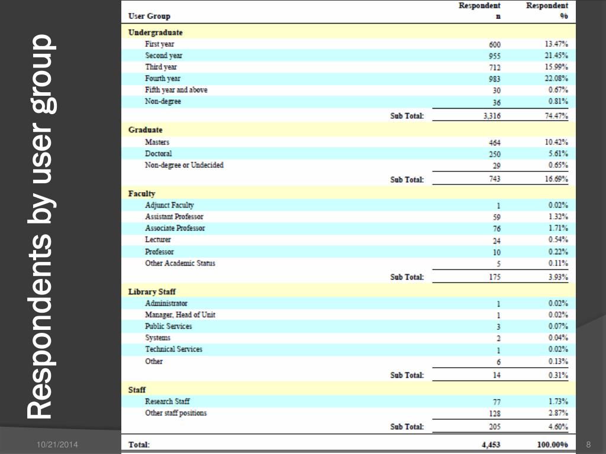Select the grand total percentage "100.00%"

(553, 445)
